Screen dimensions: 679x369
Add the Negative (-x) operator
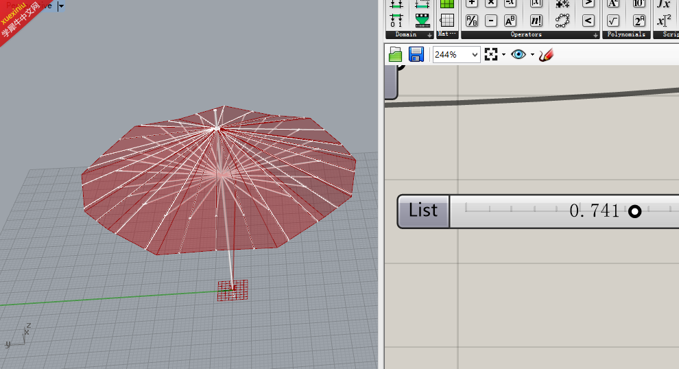510,3
